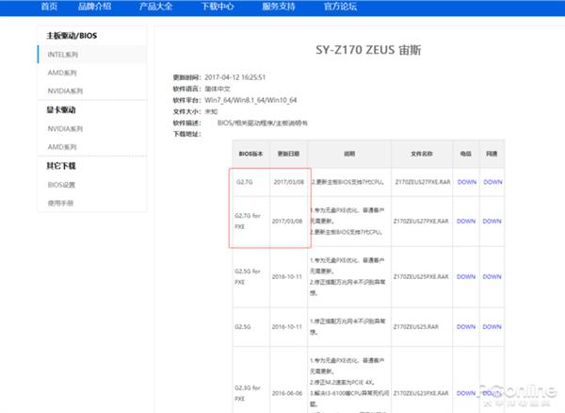
Task: Choose NVIDIA系列 under 显卡驱动
Action: pyautogui.click(x=66, y=128)
